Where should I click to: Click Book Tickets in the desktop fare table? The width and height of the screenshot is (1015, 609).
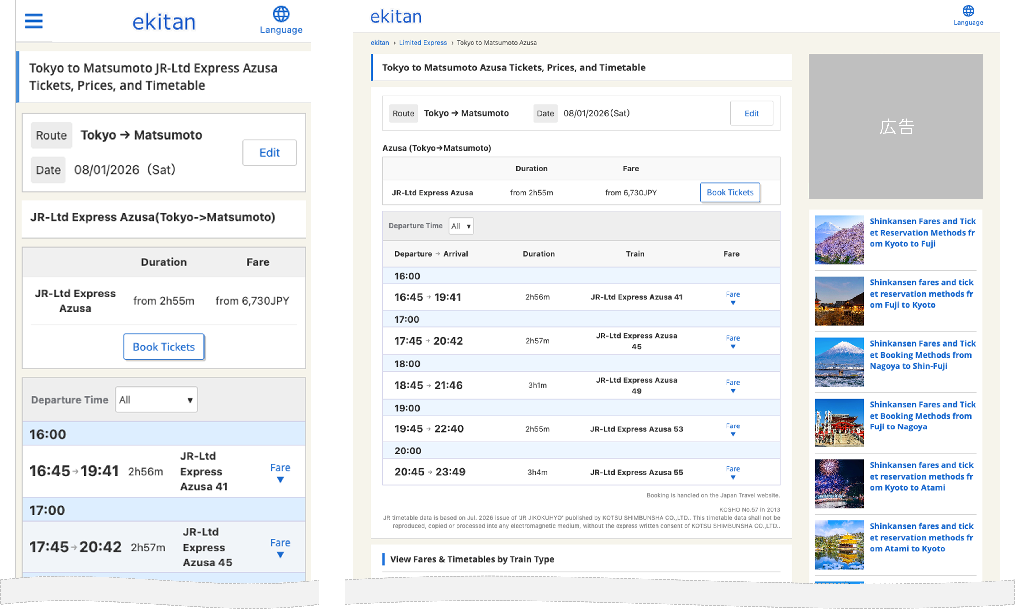[730, 193]
